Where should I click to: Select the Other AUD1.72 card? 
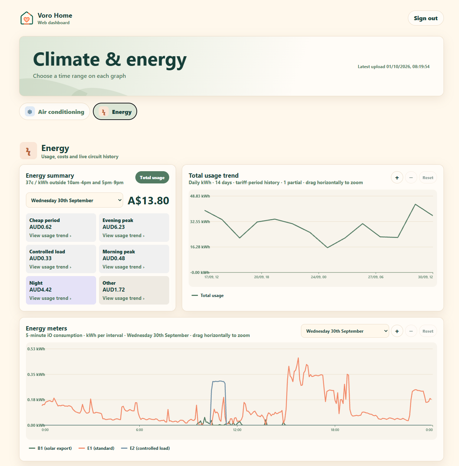(x=134, y=290)
